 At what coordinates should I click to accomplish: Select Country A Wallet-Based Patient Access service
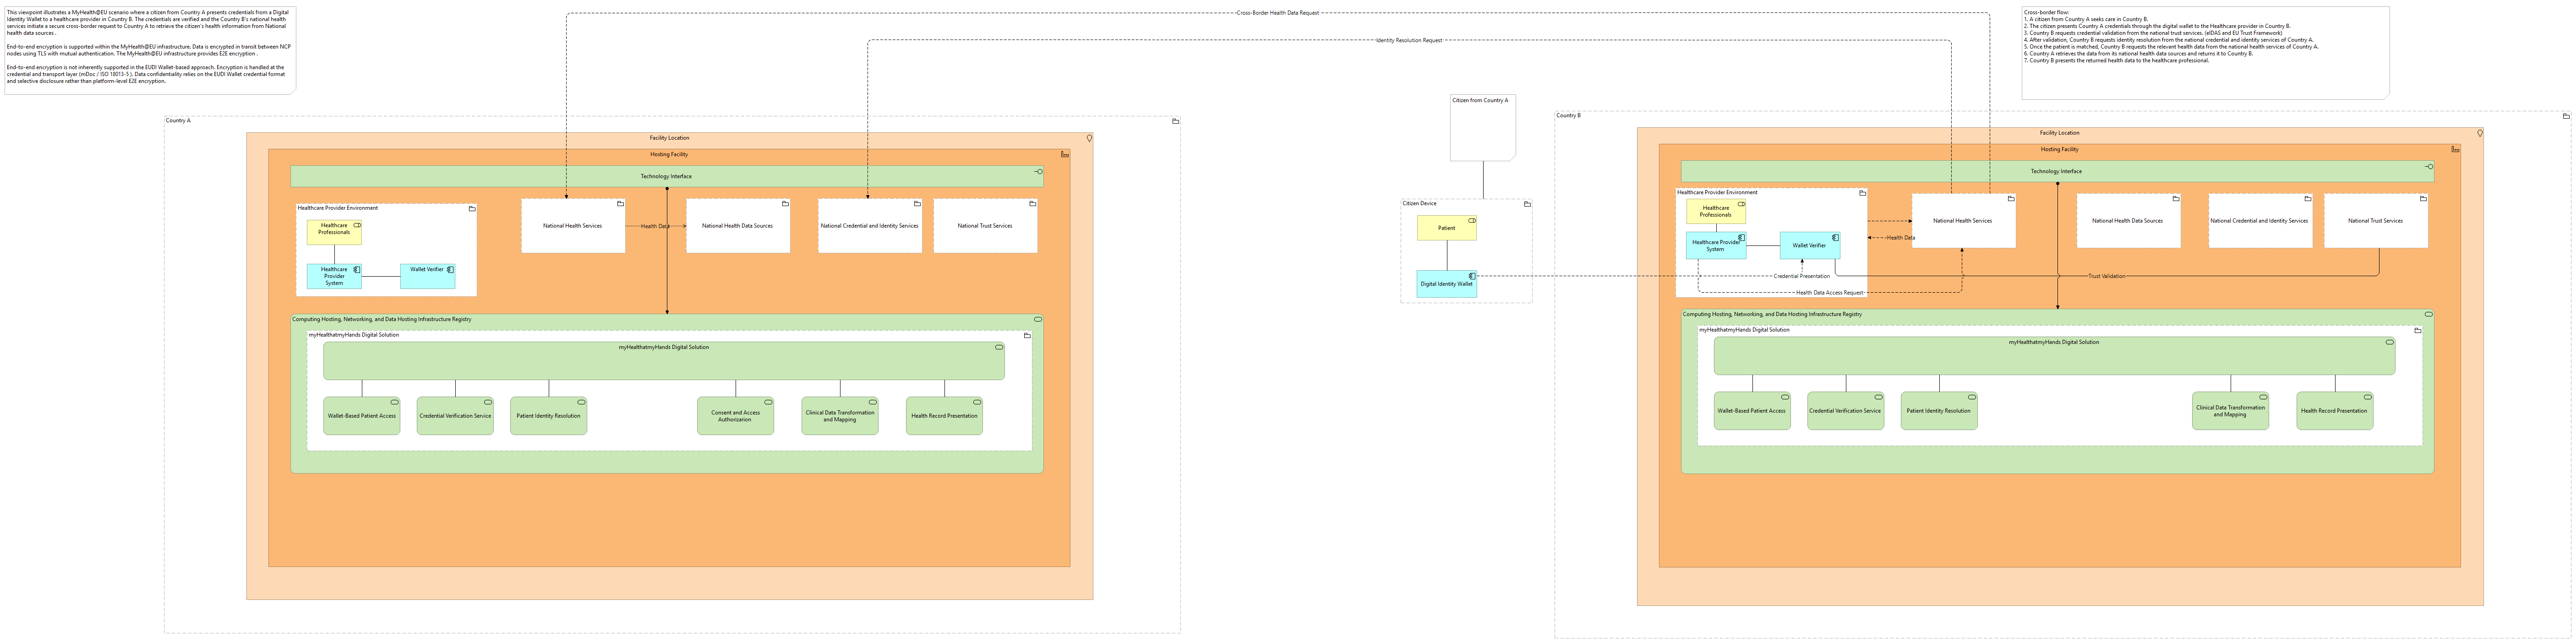(361, 416)
